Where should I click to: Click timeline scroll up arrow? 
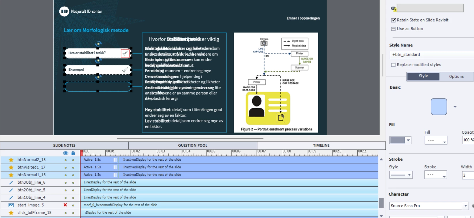coord(381,159)
